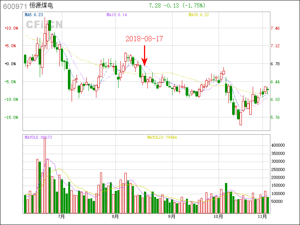
Task: Select the MAVOL10:79944 volume label
Action: pos(162,138)
